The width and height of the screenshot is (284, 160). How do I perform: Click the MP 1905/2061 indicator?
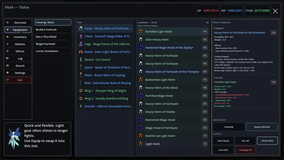[x=232, y=11]
